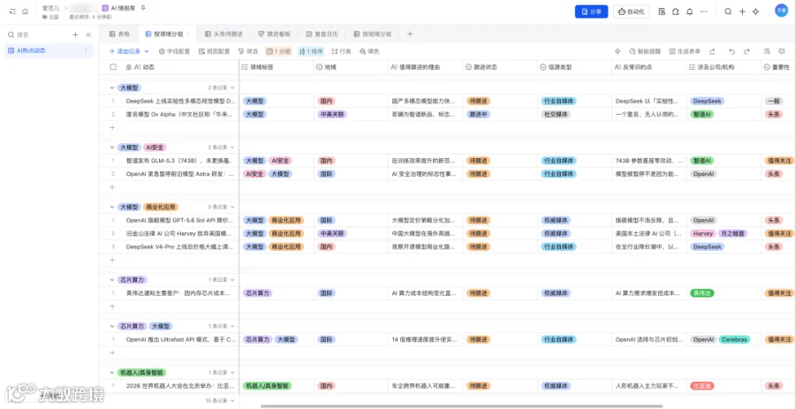This screenshot has height=409, width=795.
Task: Open the 3 条记录 statistics dropdown
Action: [222, 207]
